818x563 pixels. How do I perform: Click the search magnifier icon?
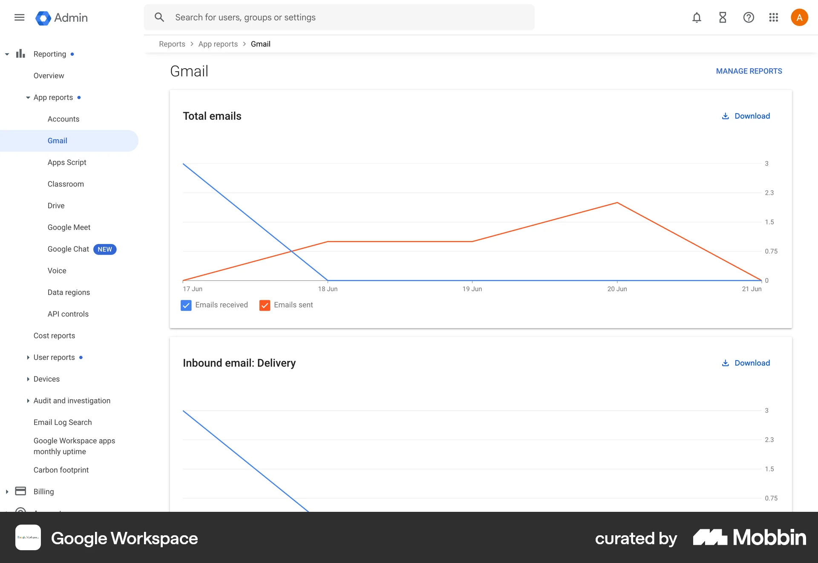tap(159, 17)
